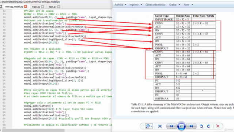Viewport: 234px width, 132px height.
Task: Click the comment "#Primer set de capas:"
Action: pyautogui.click(x=39, y=11)
